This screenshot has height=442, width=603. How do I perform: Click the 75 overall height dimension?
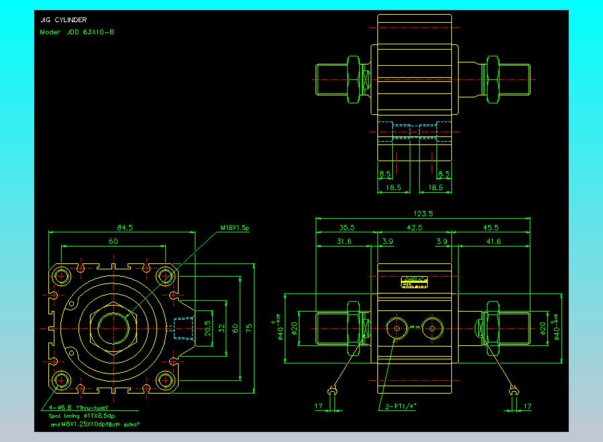249,328
